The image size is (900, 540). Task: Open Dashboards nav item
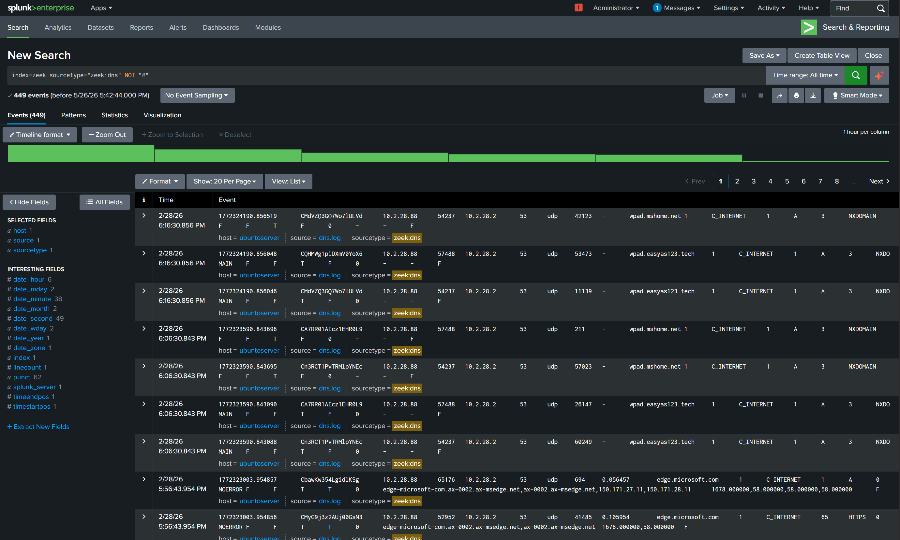(x=221, y=27)
